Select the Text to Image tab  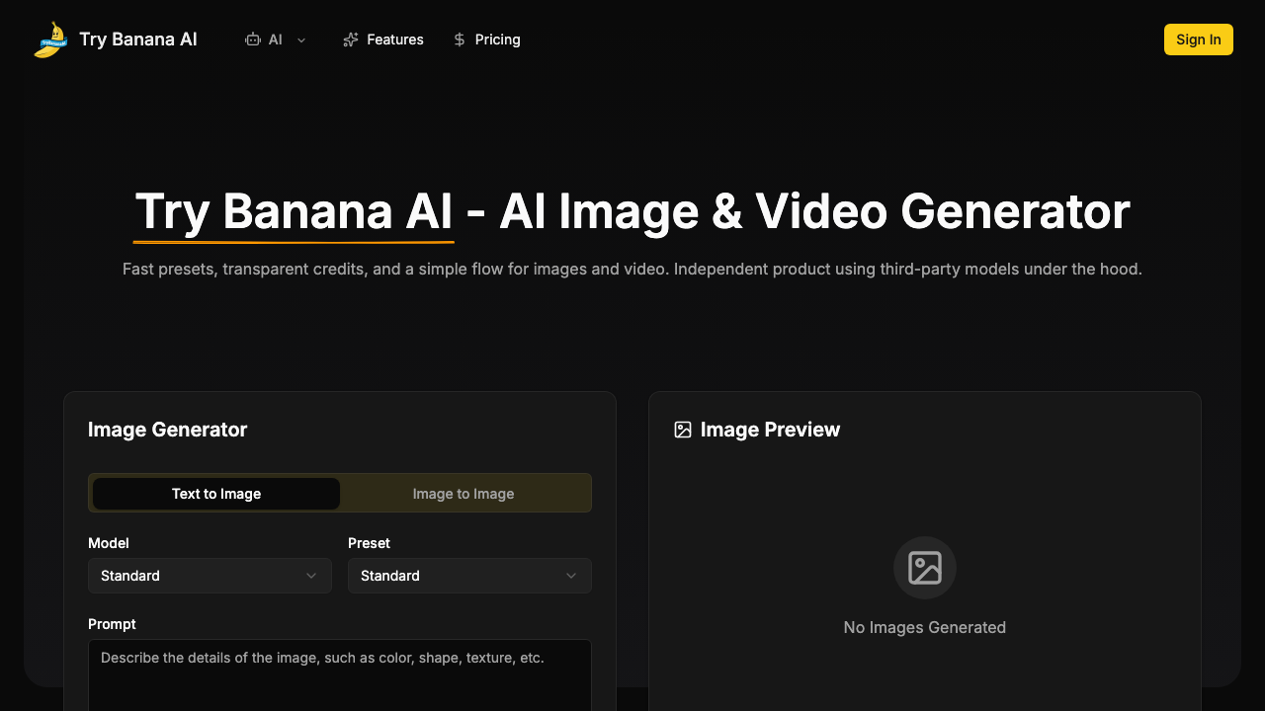tap(216, 494)
